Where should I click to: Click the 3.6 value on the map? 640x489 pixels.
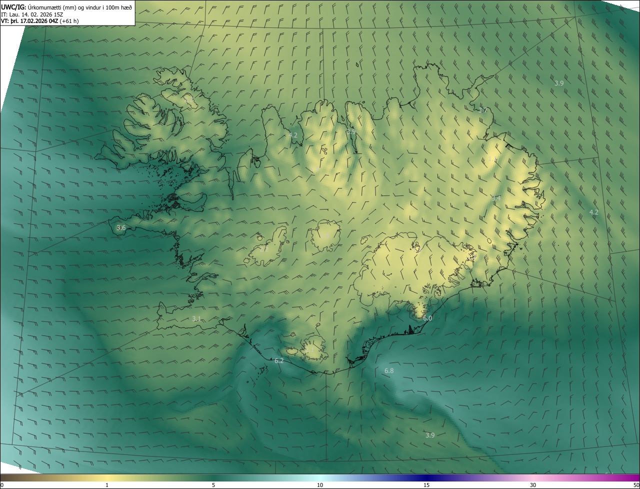121,228
